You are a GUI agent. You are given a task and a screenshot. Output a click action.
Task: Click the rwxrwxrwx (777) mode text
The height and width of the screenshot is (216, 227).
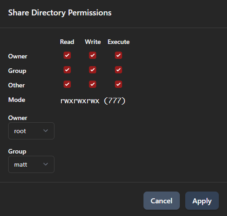93,101
